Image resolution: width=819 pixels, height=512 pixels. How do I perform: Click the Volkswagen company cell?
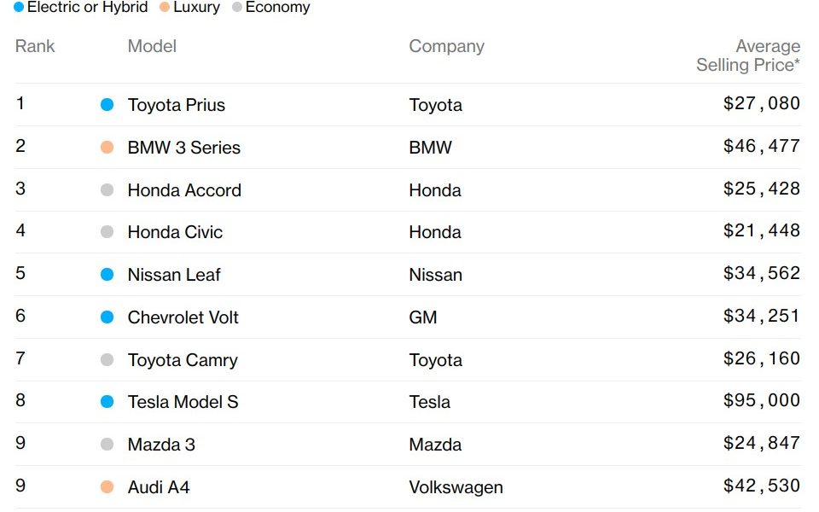(x=456, y=487)
